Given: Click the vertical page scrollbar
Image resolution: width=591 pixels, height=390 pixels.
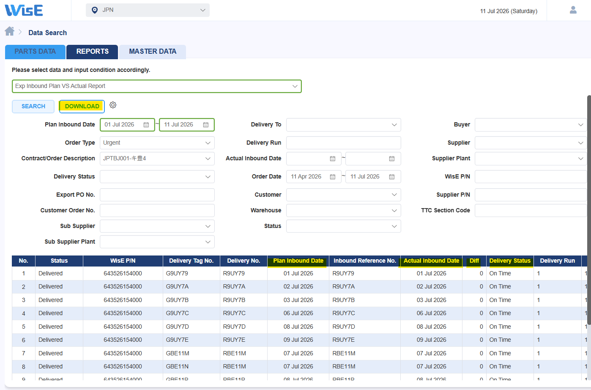Looking at the screenshot, I should [x=589, y=211].
